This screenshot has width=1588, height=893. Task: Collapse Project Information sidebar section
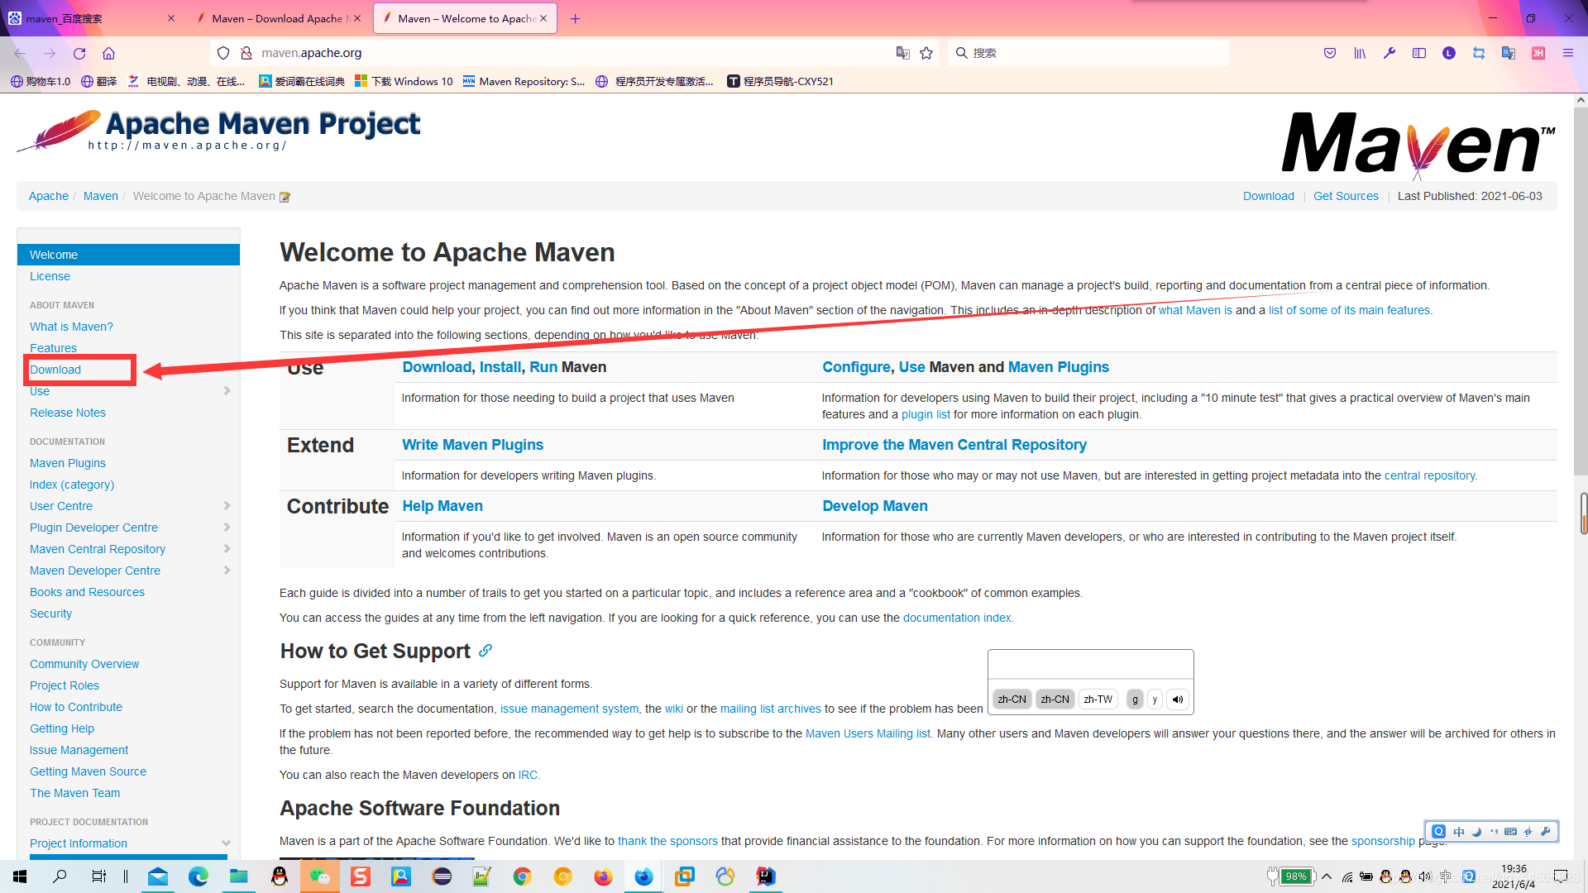pyautogui.click(x=226, y=843)
